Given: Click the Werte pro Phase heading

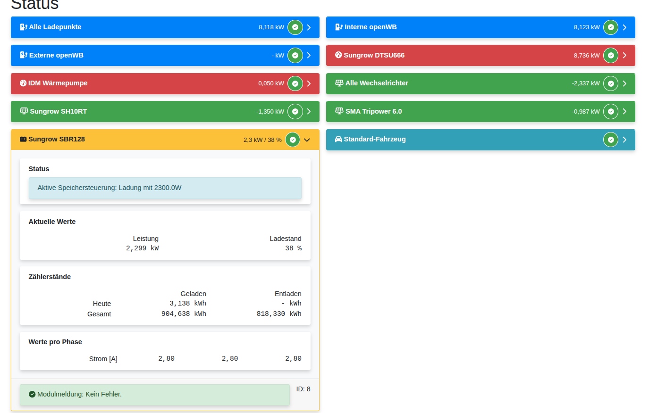Looking at the screenshot, I should point(55,342).
